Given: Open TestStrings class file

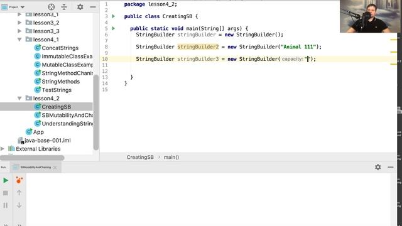Looking at the screenshot, I should [57, 90].
